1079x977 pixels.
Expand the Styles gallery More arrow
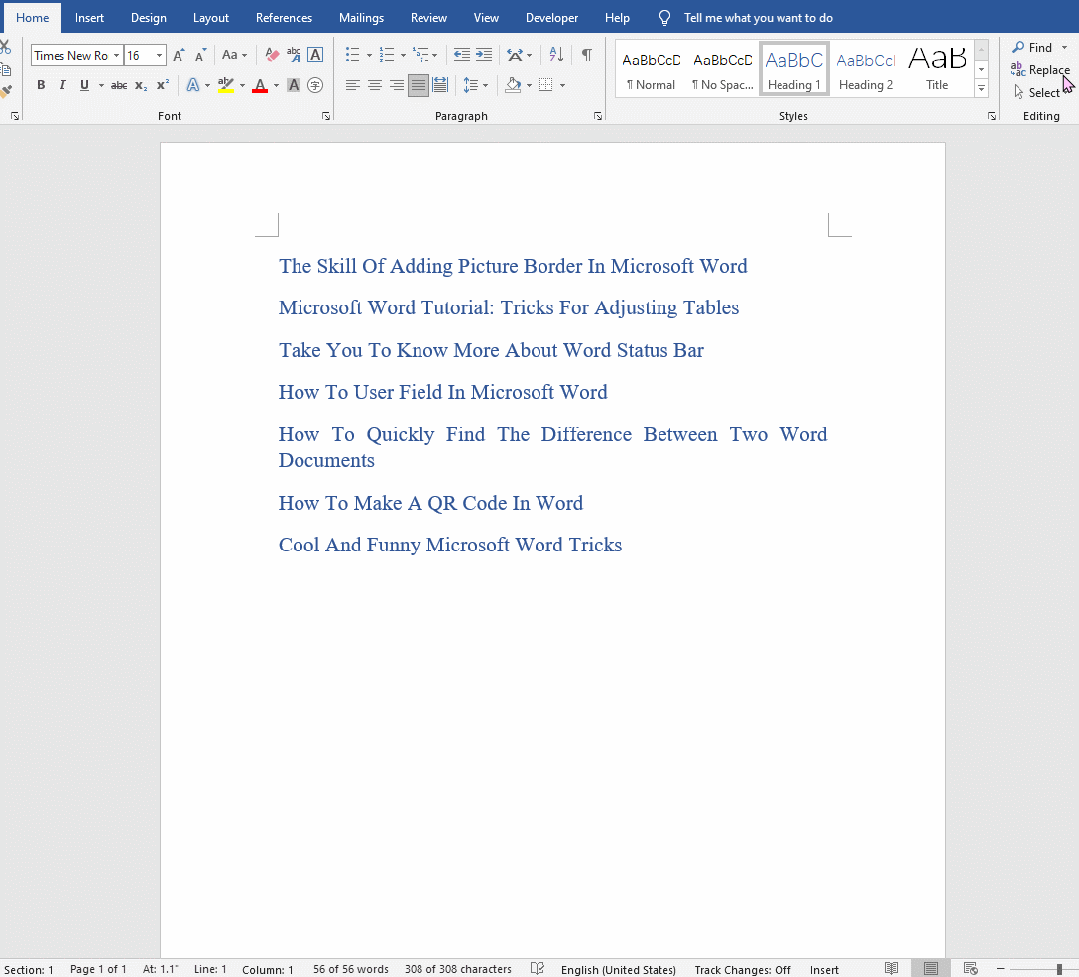pos(982,88)
